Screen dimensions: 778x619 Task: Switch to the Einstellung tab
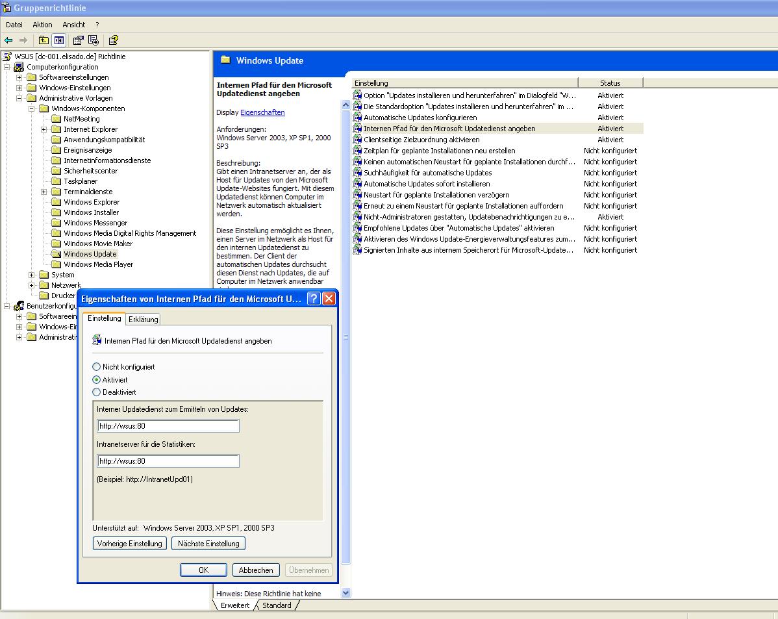pos(104,318)
